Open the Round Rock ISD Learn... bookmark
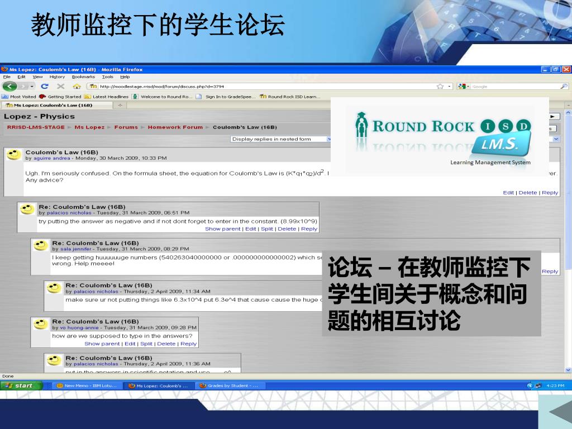Image resolution: width=572 pixels, height=429 pixels. 290,97
